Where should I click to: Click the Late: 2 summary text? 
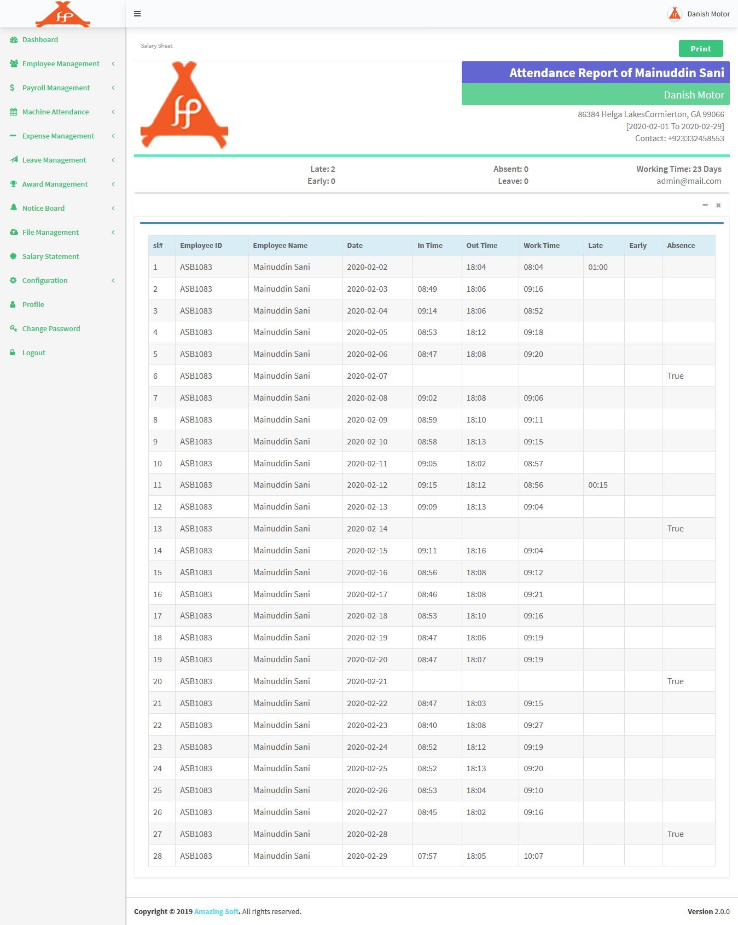point(323,169)
